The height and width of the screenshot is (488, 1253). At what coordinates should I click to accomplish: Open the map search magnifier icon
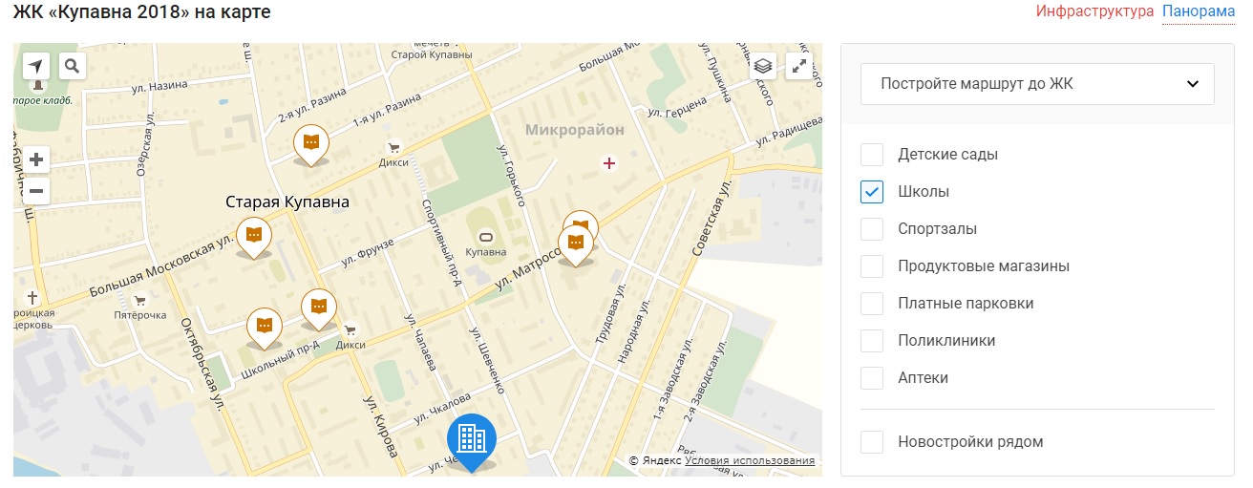coord(73,66)
